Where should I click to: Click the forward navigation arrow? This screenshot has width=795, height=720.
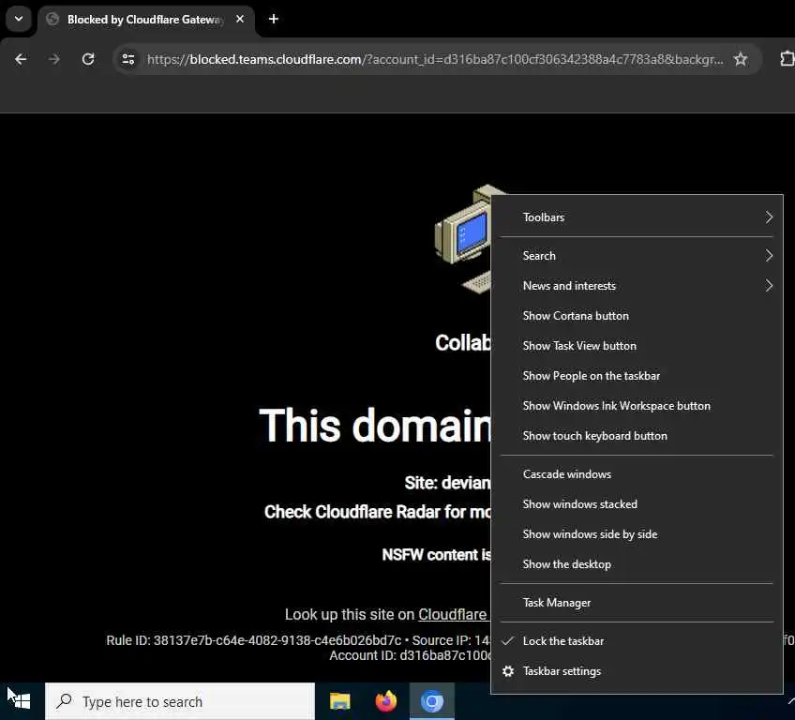click(53, 59)
